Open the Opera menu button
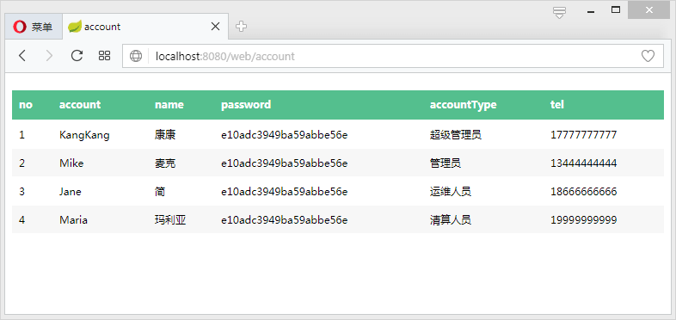The image size is (676, 320). [34, 27]
